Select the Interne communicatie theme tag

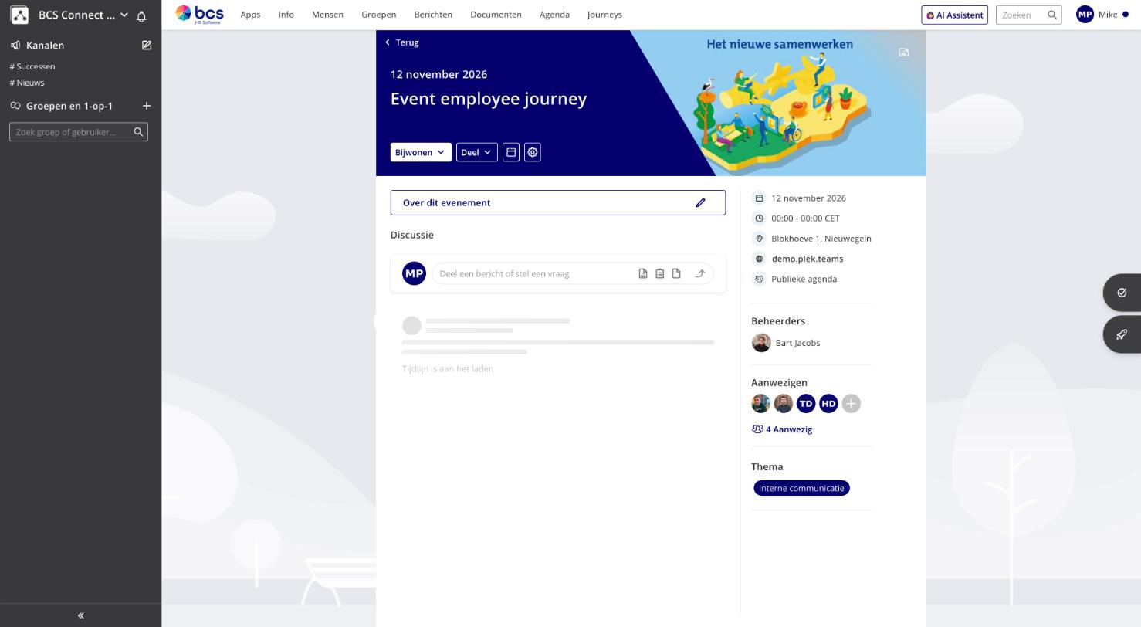(801, 488)
